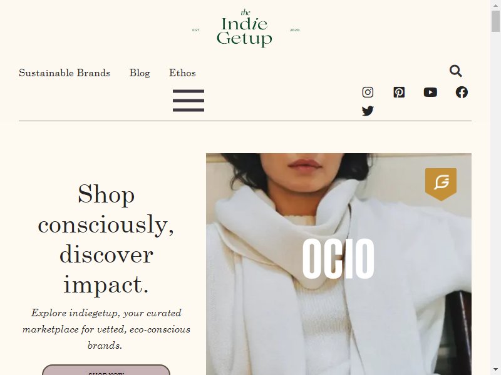Visit the Instagram profile icon
Viewport: 501px width, 375px height.
368,92
